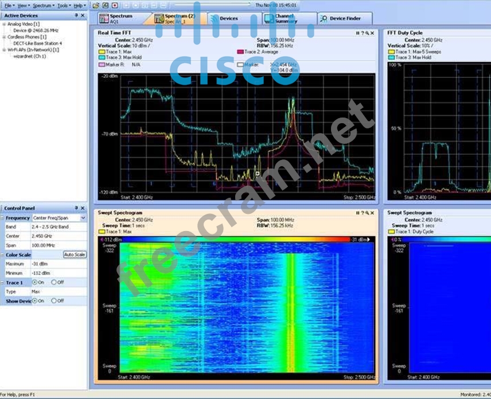The image size is (491, 399).
Task: Switch to the Device Finder tab
Action: (x=344, y=19)
